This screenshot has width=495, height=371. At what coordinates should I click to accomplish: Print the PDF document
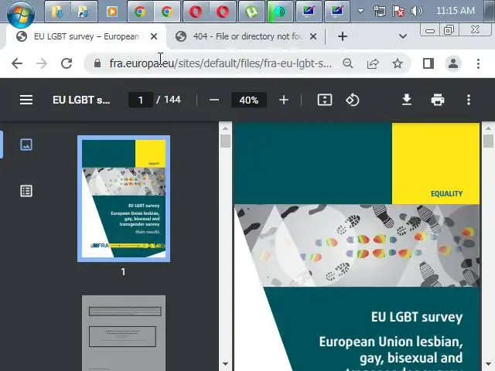pyautogui.click(x=438, y=100)
